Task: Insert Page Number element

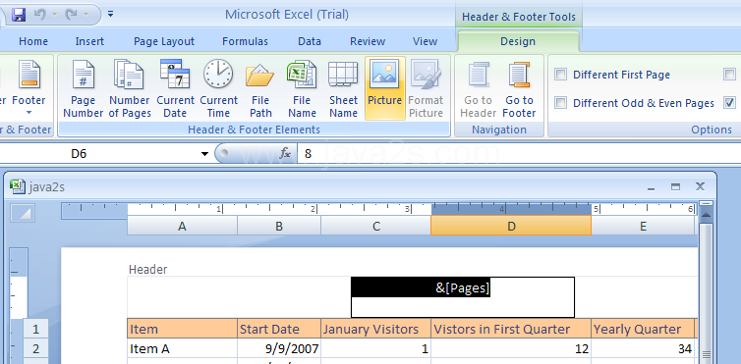Action: [84, 88]
